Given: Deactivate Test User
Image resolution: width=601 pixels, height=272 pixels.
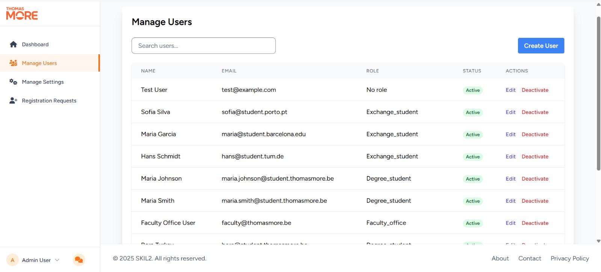Looking at the screenshot, I should tap(535, 90).
